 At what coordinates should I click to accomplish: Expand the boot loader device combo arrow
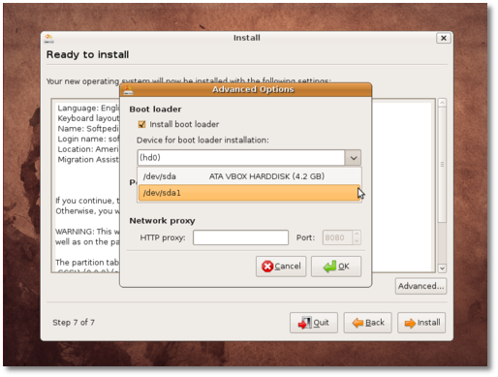click(x=354, y=158)
